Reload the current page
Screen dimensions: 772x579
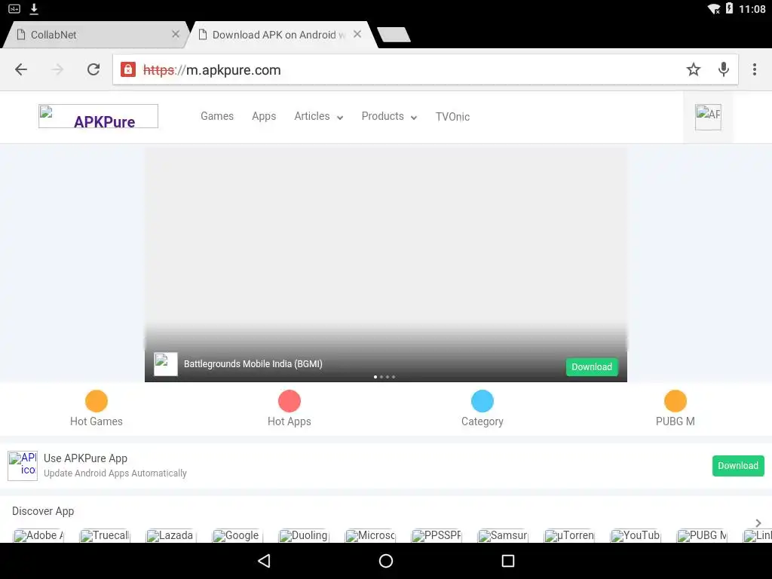click(93, 69)
